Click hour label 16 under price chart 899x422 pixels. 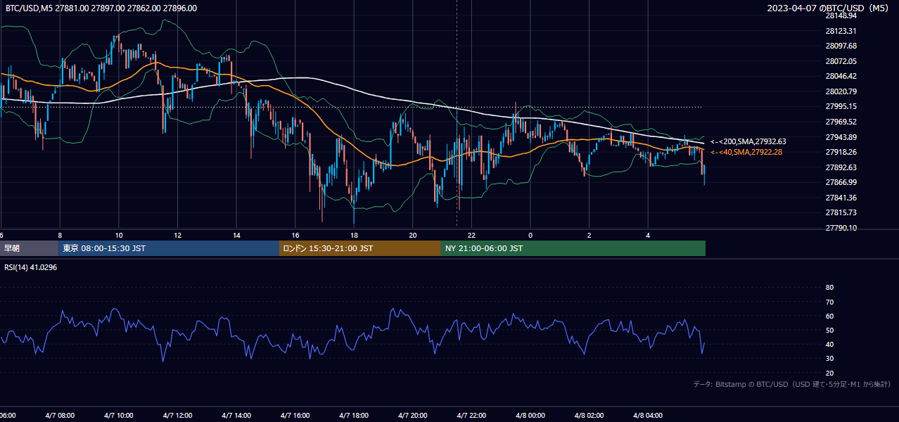pos(295,235)
